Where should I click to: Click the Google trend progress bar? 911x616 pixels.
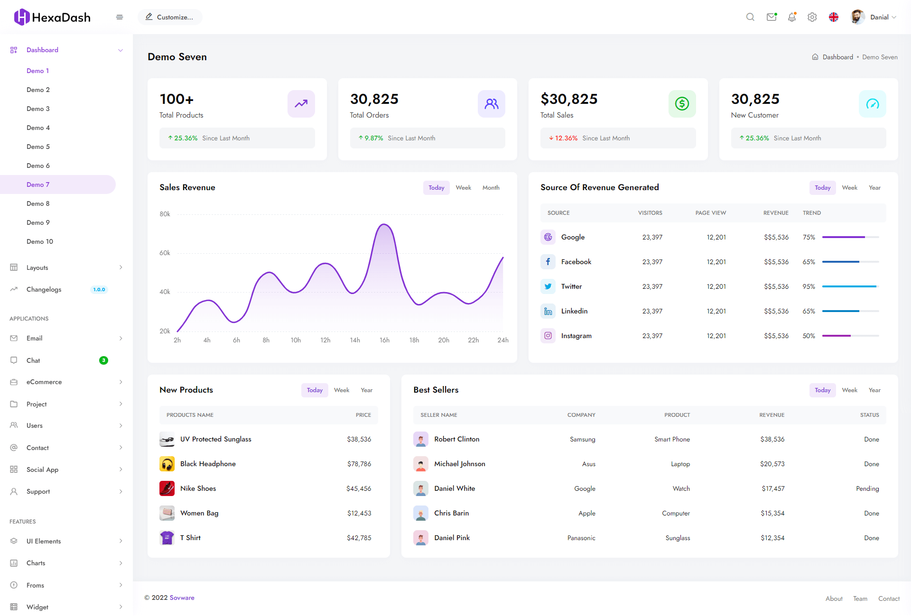pyautogui.click(x=850, y=237)
